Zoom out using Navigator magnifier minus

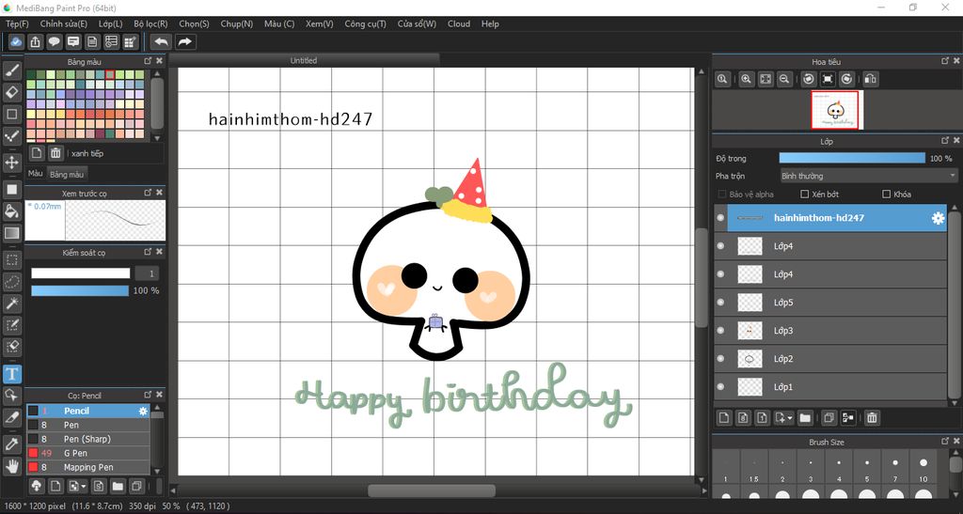click(784, 79)
